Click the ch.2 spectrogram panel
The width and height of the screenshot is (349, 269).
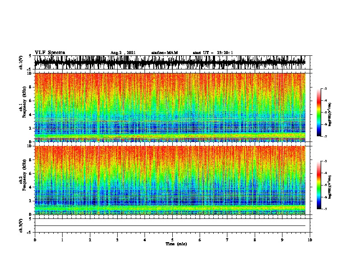click(x=170, y=180)
